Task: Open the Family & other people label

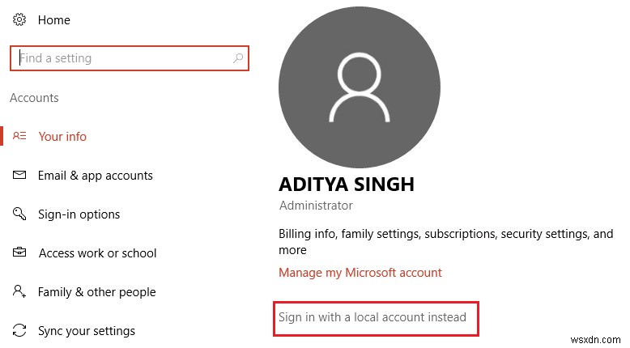Action: click(x=96, y=292)
